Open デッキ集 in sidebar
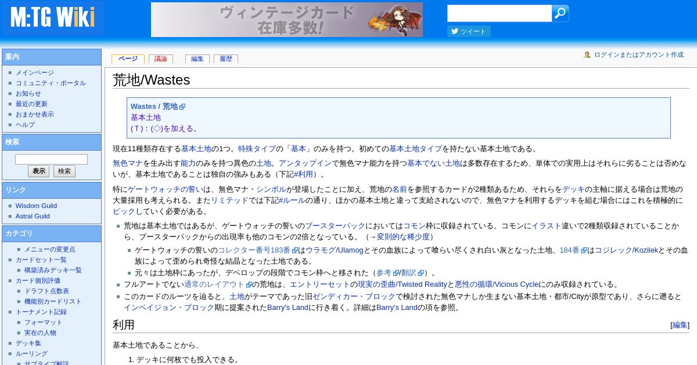697x365 pixels. [x=28, y=343]
